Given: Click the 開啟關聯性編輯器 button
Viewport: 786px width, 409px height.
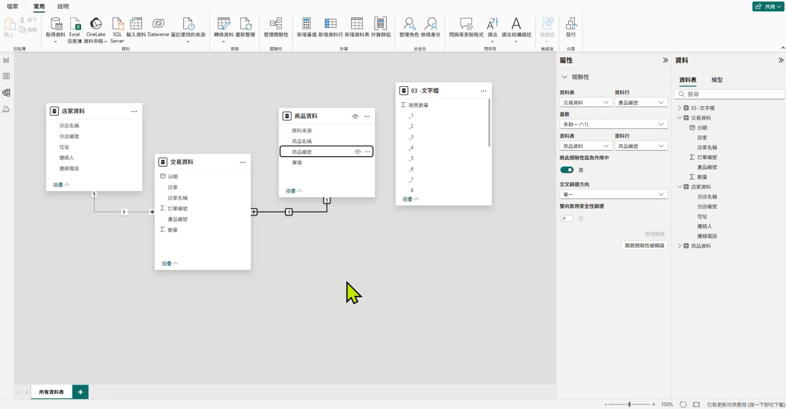Looking at the screenshot, I should [644, 246].
